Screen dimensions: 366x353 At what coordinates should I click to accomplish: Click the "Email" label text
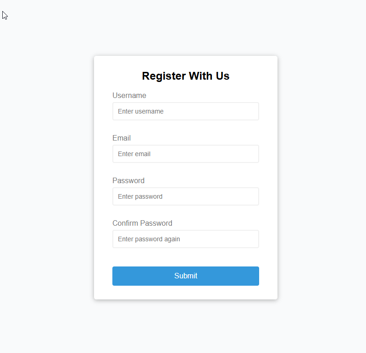122,138
